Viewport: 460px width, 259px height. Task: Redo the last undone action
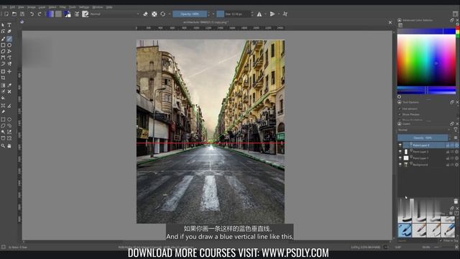40,14
